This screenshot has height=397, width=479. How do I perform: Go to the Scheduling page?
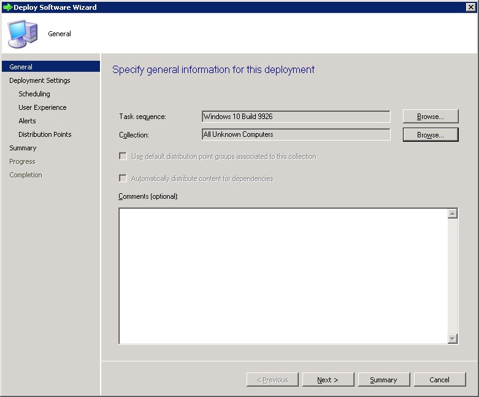pos(34,94)
